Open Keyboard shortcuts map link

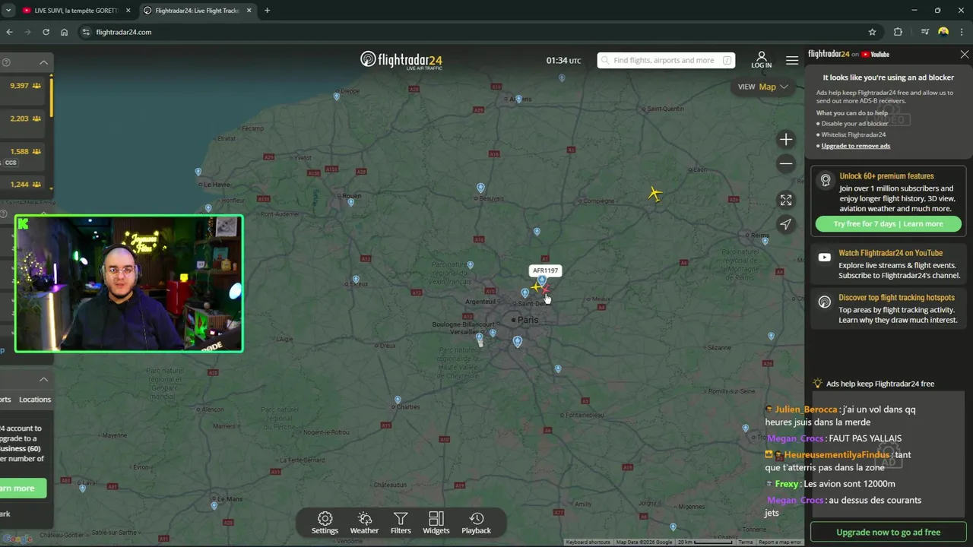point(588,542)
